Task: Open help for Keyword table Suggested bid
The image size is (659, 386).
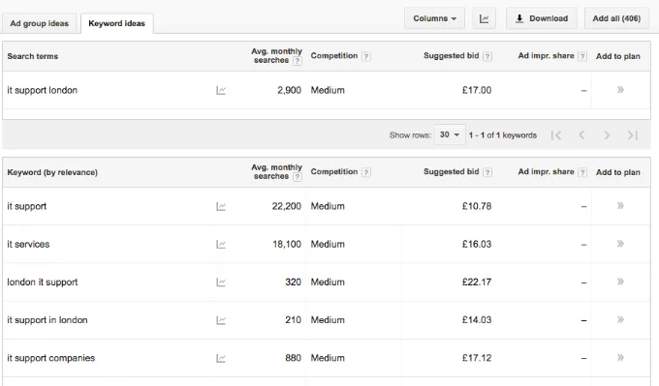Action: 487,172
